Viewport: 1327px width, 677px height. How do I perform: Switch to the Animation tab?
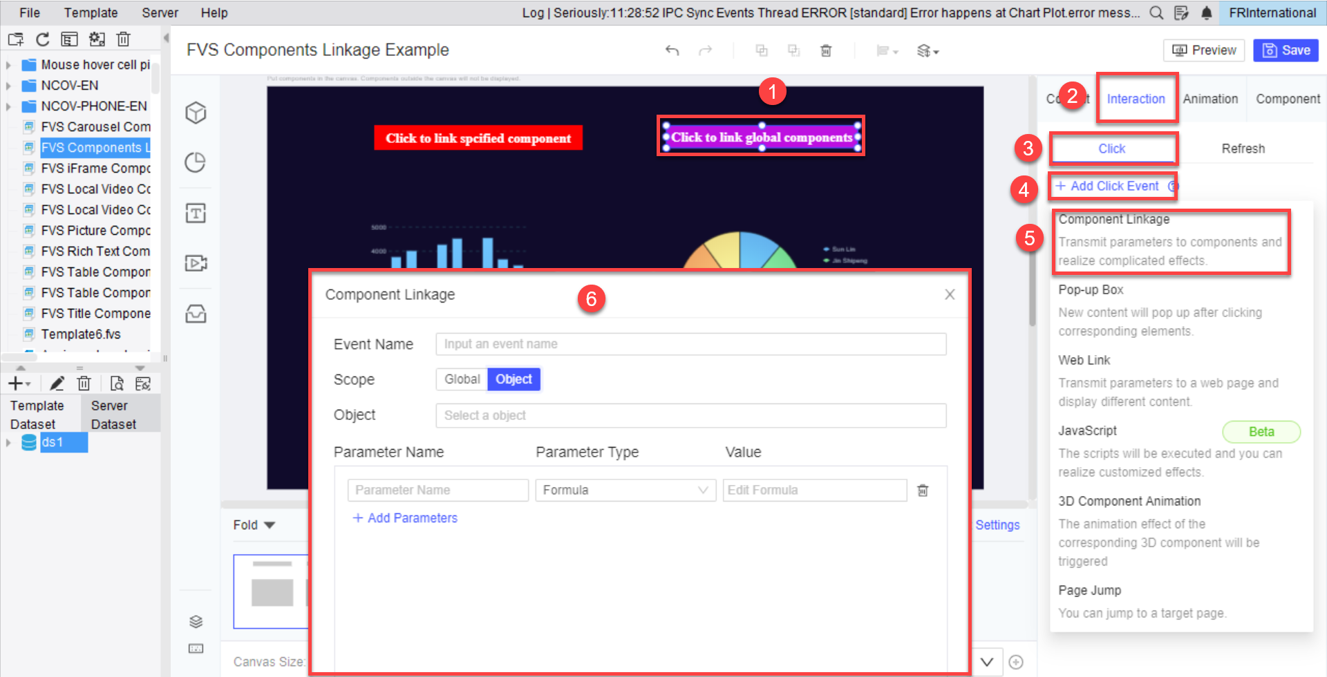coord(1210,99)
